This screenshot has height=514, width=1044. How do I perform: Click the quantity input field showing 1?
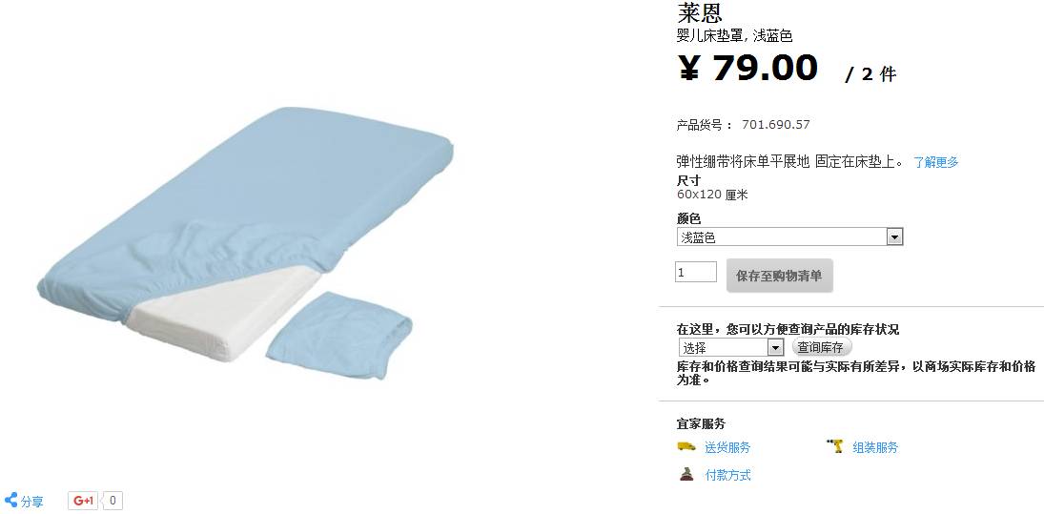coord(696,272)
